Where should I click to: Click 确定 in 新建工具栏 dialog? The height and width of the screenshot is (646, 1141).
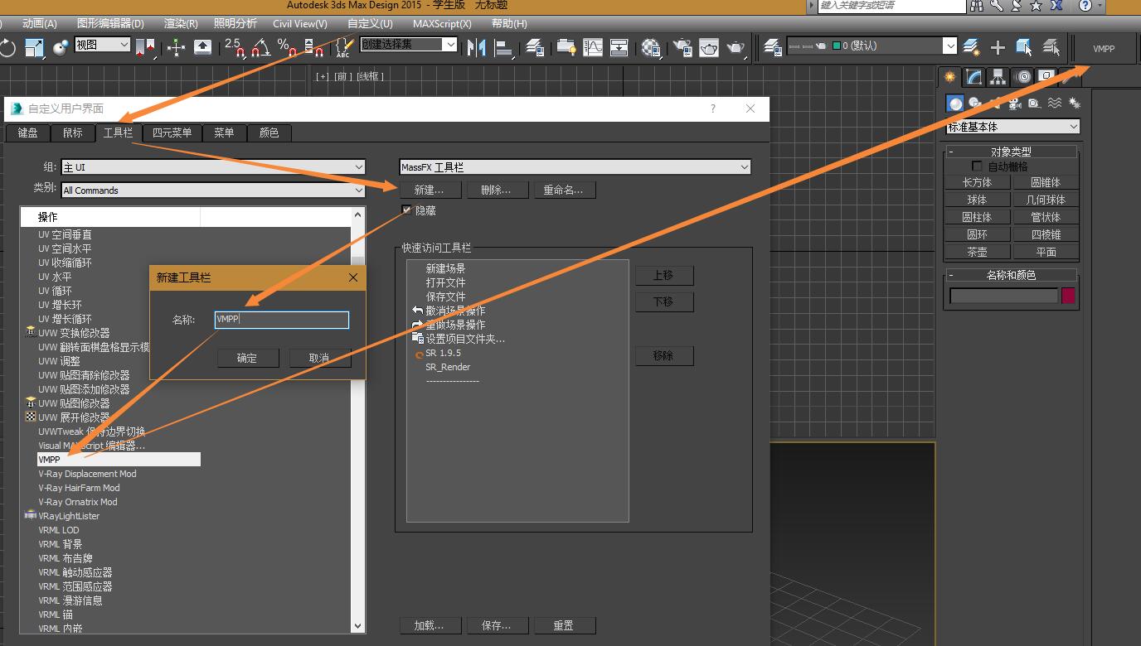pos(247,358)
